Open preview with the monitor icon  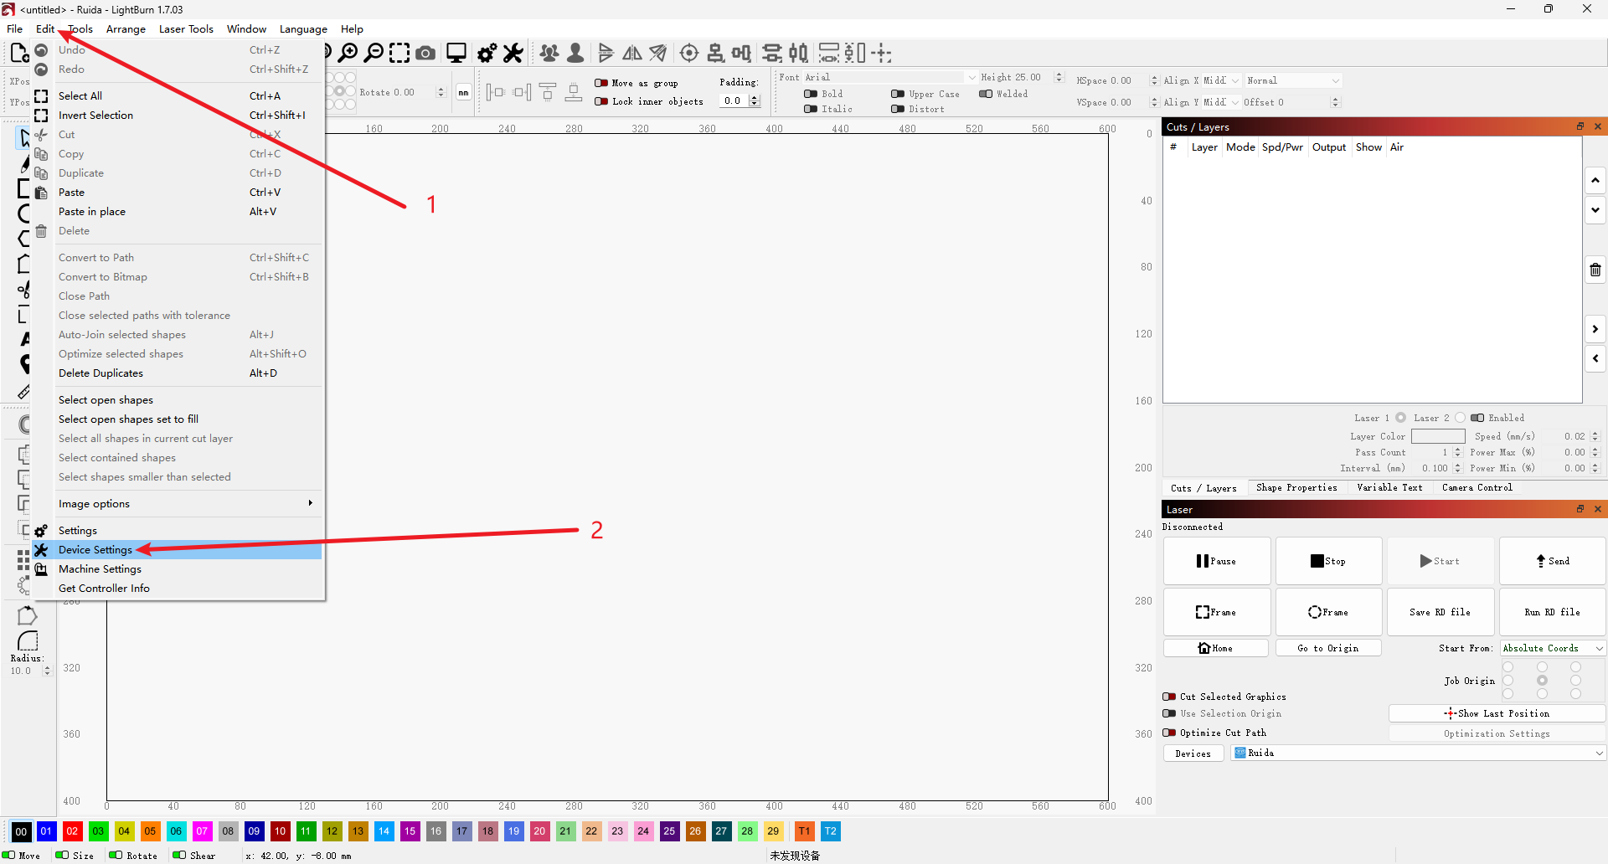456,54
